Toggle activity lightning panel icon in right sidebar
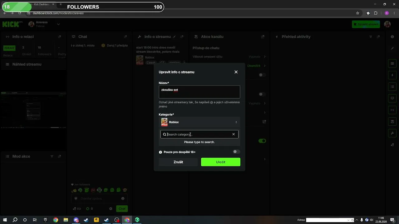The width and height of the screenshot is (399, 224). point(392,75)
